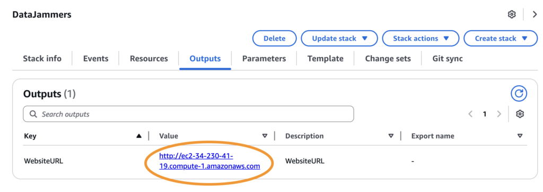The width and height of the screenshot is (543, 192).
Task: Click the Key column header
Action: (30, 136)
